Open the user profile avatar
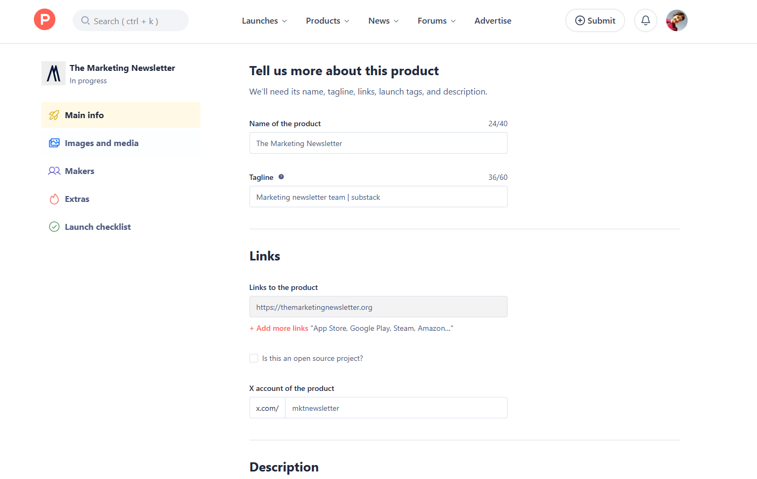 (677, 20)
